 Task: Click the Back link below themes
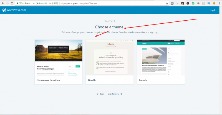100,94
